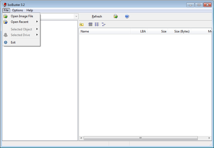
Task: Sort by the Name column header
Action: pyautogui.click(x=105, y=31)
